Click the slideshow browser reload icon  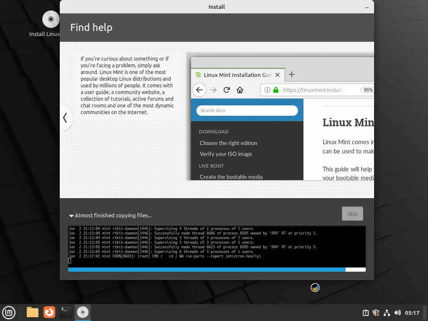[227, 90]
